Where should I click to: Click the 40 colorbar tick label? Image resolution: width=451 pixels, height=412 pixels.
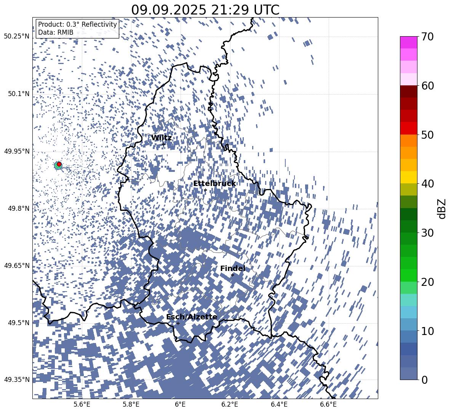tap(427, 184)
